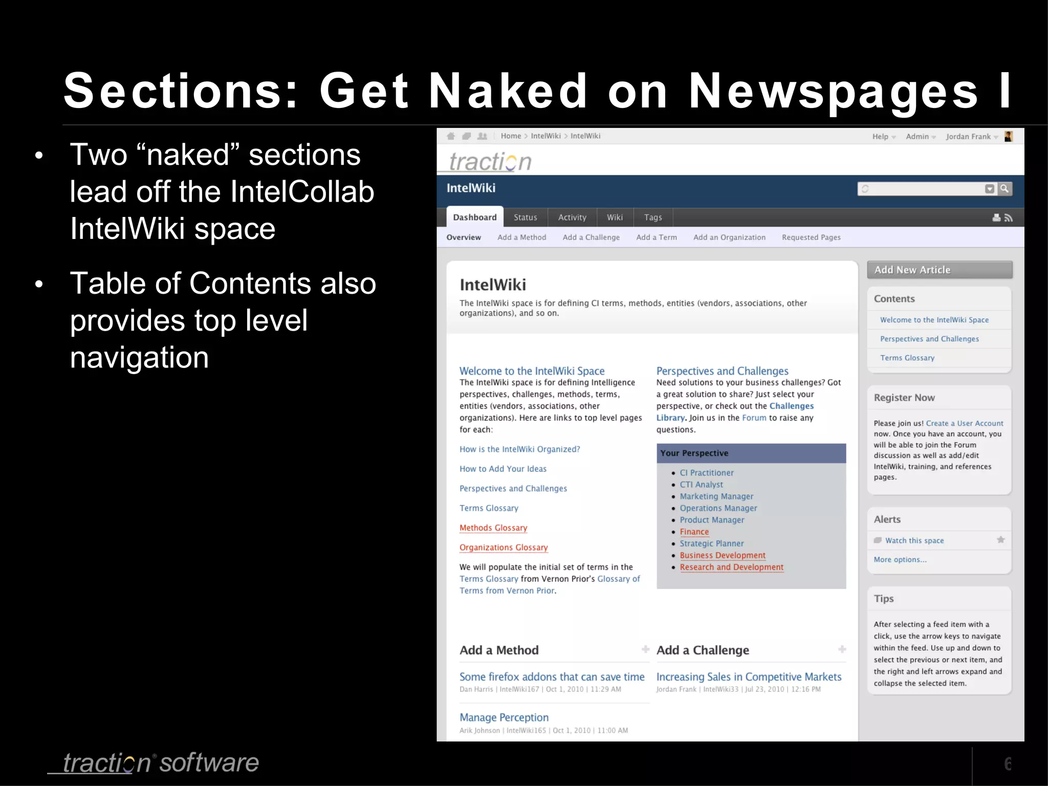Click the plus icon next to Add a Method
The height and width of the screenshot is (786, 1048).
pyautogui.click(x=645, y=649)
